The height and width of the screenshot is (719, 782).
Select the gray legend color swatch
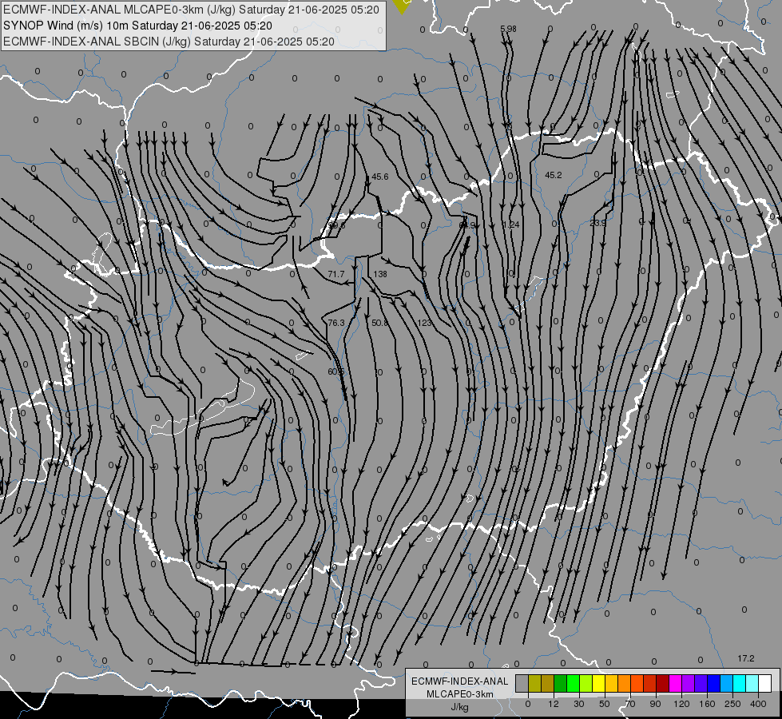(522, 683)
